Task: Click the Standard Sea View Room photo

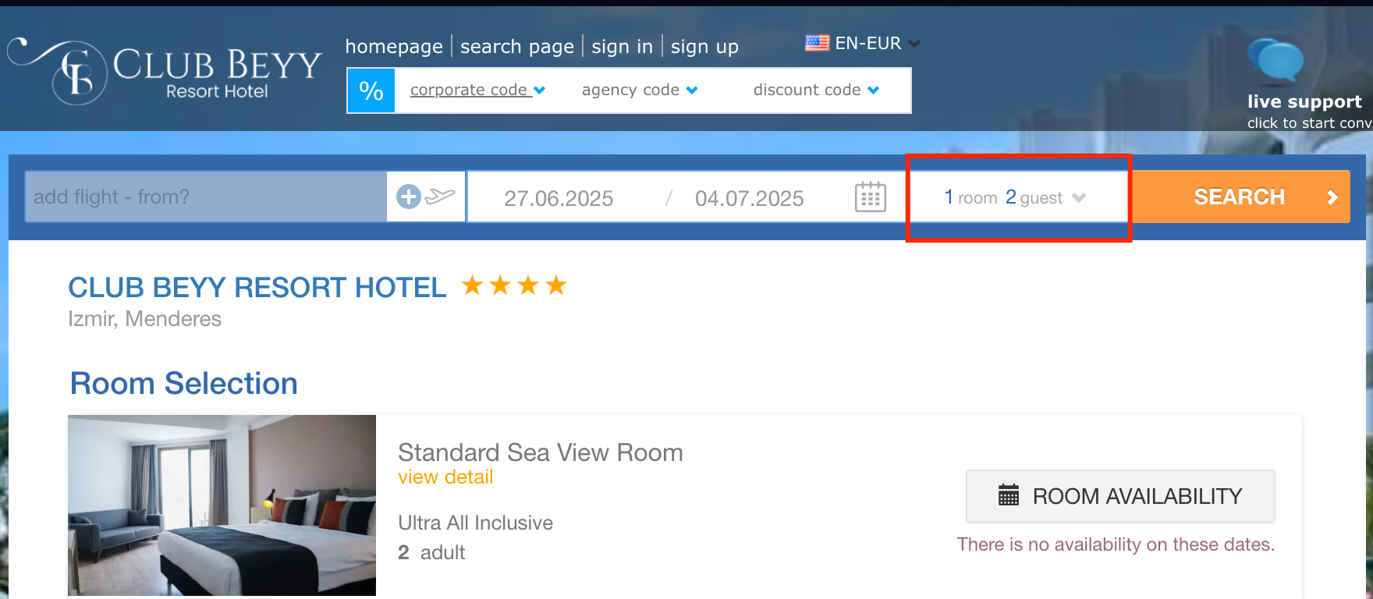Action: click(x=222, y=505)
